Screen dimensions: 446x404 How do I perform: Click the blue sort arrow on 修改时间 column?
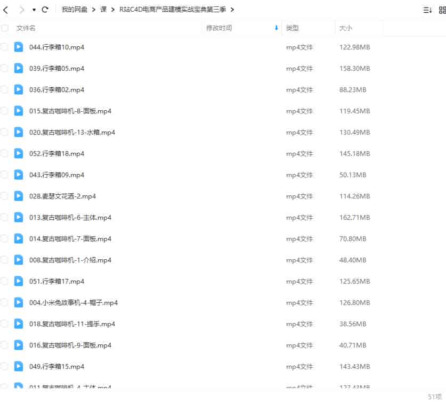(x=275, y=28)
